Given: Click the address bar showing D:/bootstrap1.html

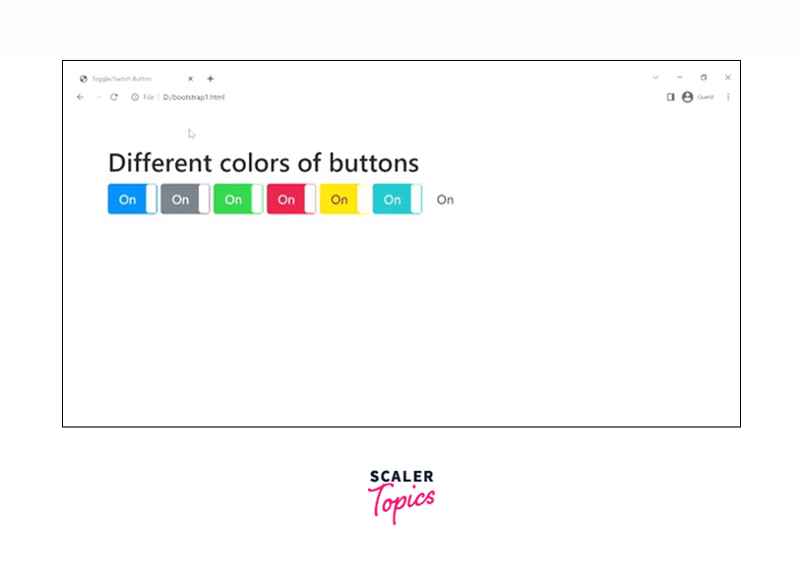Looking at the screenshot, I should pyautogui.click(x=295, y=97).
